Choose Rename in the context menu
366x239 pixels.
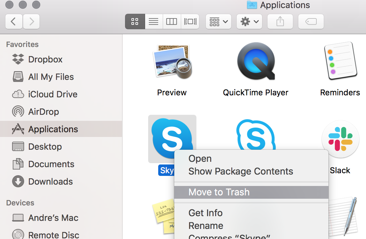tap(251, 226)
